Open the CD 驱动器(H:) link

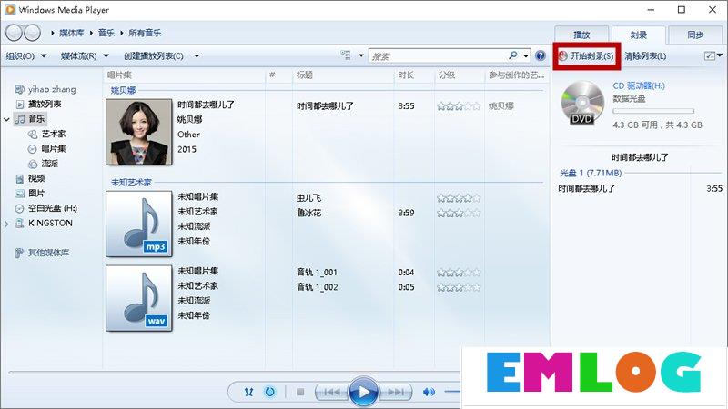click(x=639, y=85)
